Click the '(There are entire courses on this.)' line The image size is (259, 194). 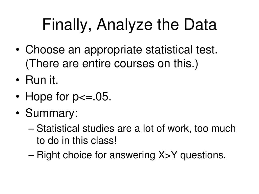tap(112, 63)
